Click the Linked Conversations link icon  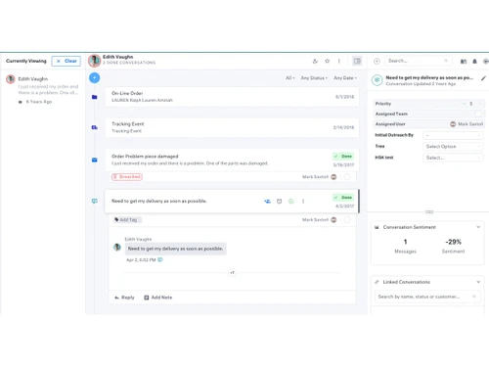click(377, 282)
